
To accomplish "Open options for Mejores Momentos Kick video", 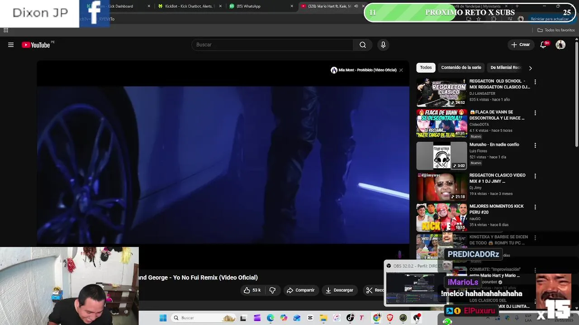I will tap(535, 207).
